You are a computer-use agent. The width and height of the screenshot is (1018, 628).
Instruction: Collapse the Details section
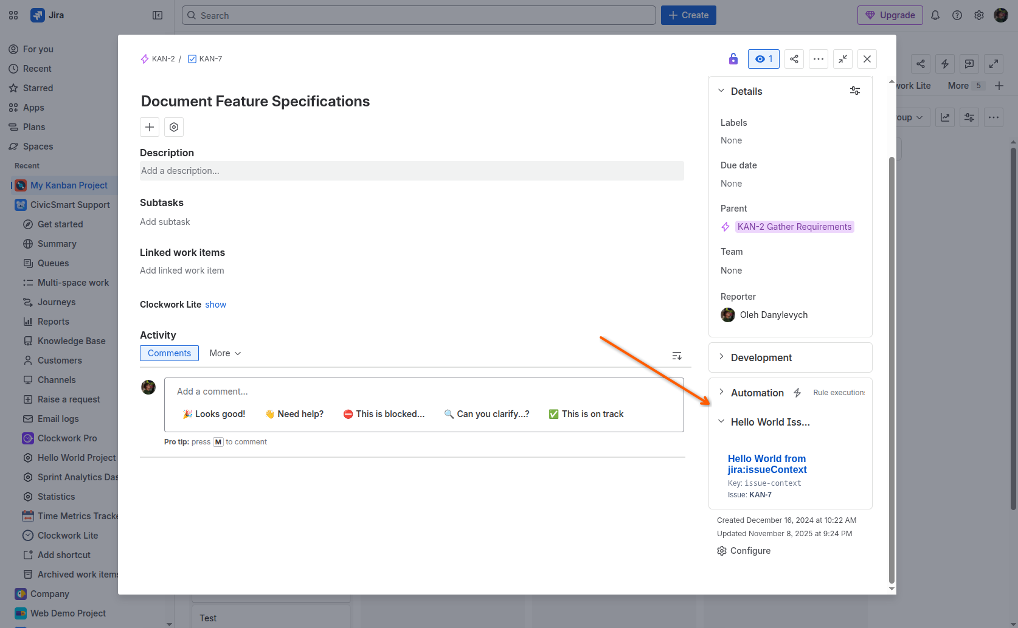tap(721, 91)
